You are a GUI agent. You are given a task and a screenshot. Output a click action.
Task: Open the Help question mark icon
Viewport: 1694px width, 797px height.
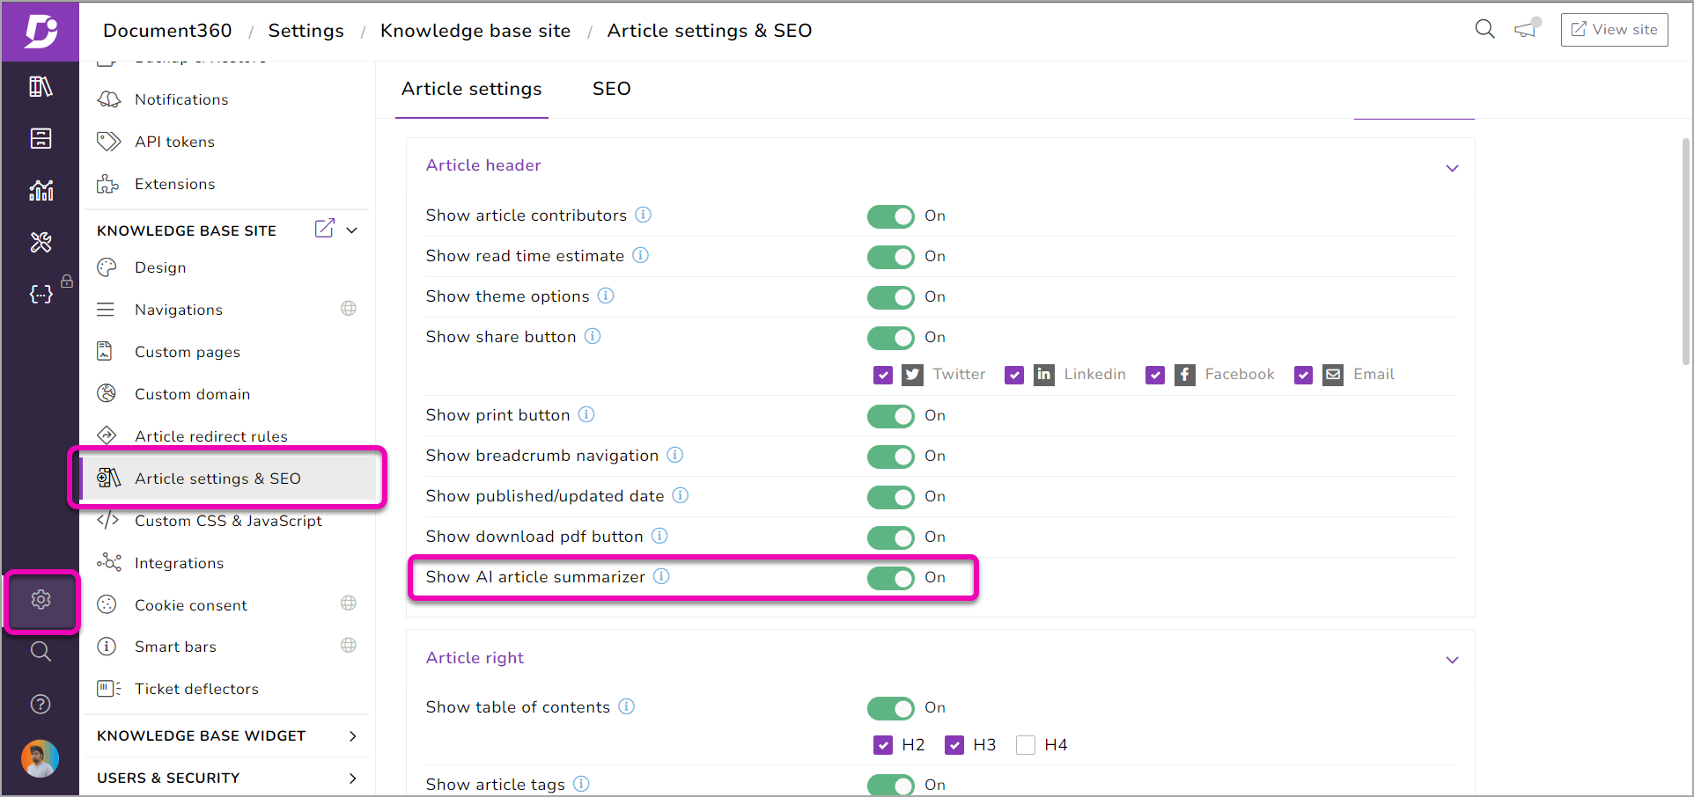[41, 704]
